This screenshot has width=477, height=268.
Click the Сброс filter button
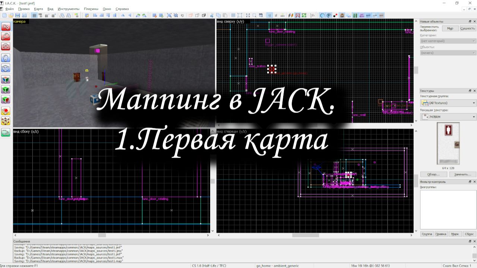click(469, 234)
